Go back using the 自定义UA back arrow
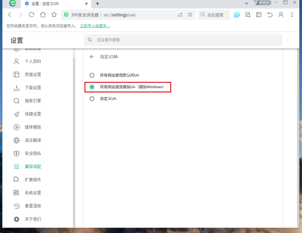This screenshot has height=233, width=302. (x=92, y=57)
